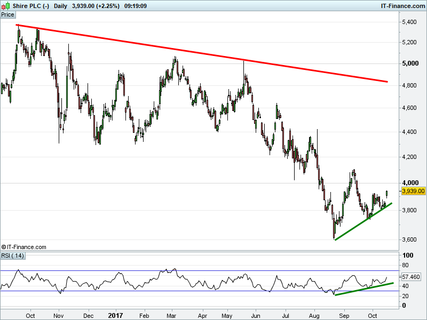Click the 57.460 RSI value tag

pos(411,277)
